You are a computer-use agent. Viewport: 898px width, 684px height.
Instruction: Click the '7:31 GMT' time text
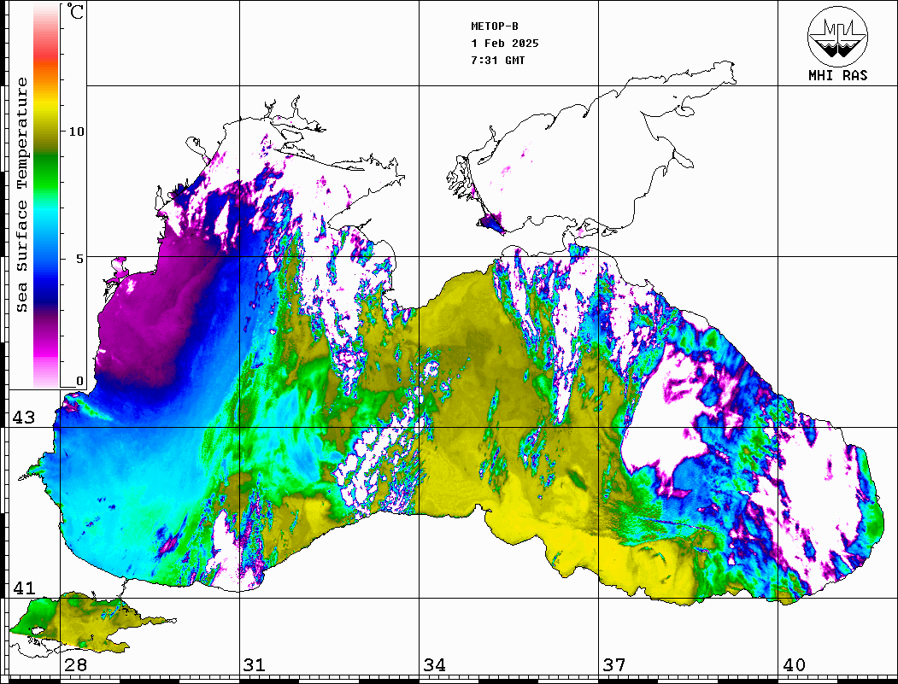pos(498,60)
